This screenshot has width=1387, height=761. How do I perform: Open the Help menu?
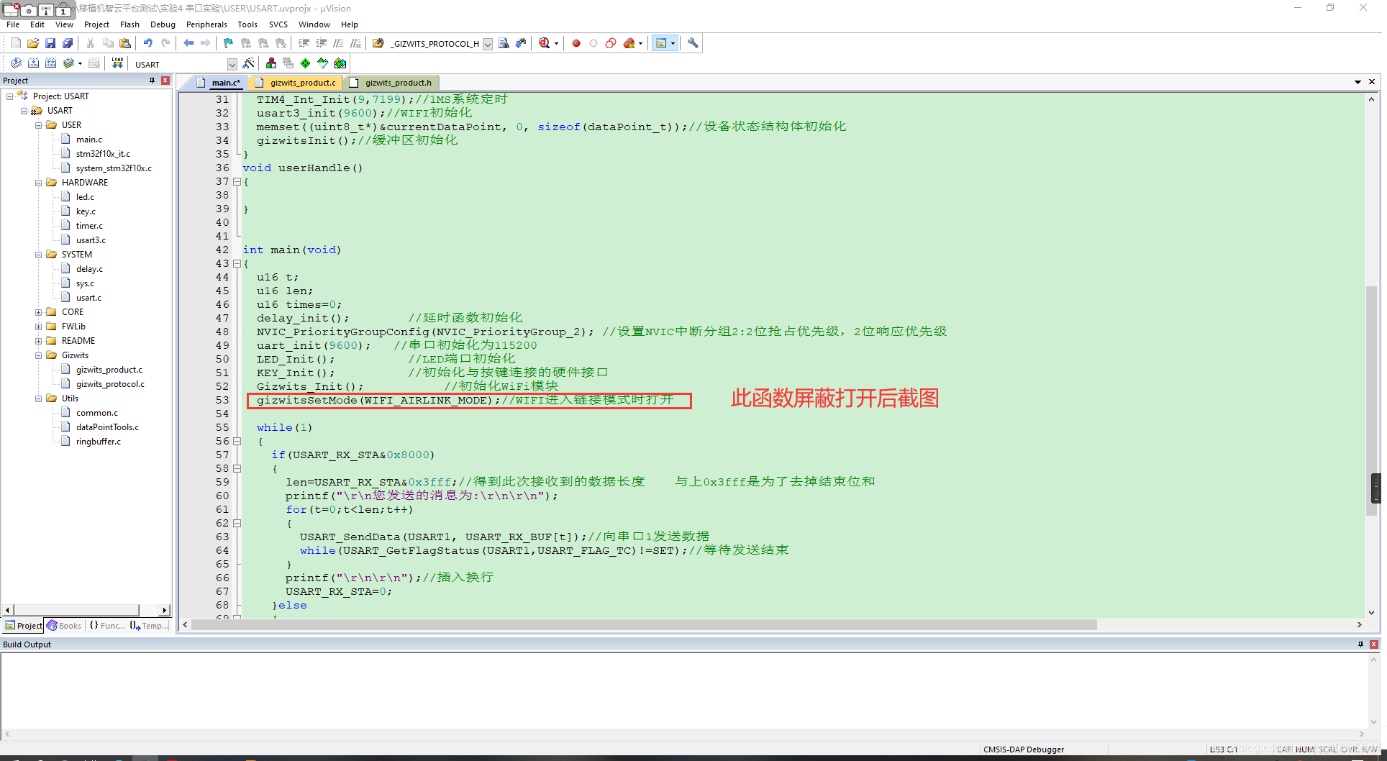pyautogui.click(x=350, y=24)
